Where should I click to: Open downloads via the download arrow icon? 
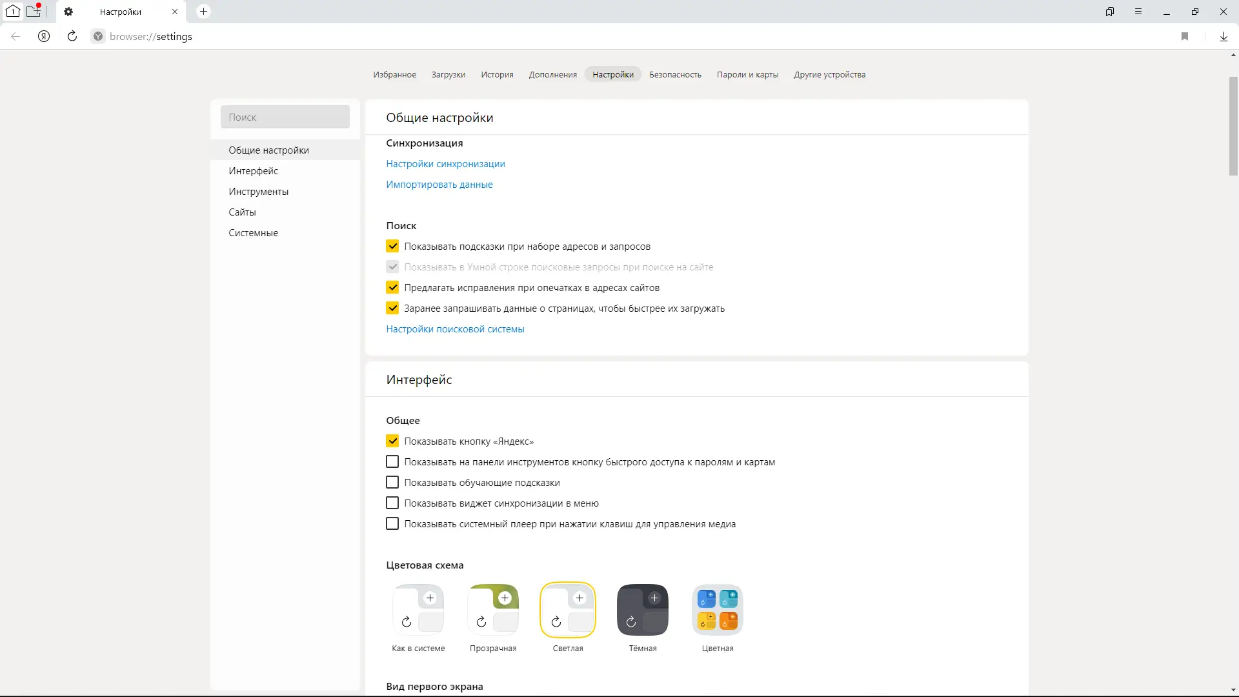click(1224, 36)
